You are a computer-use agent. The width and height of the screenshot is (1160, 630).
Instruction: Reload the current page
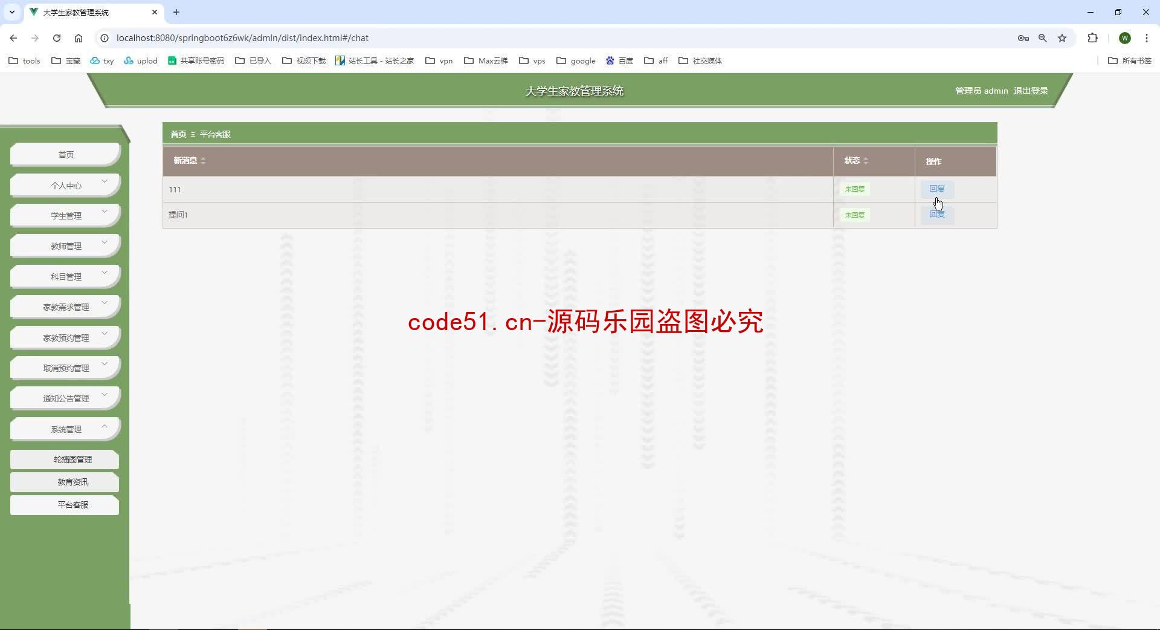[57, 37]
